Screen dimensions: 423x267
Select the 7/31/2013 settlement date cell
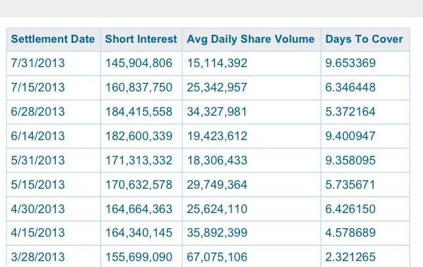pos(38,64)
